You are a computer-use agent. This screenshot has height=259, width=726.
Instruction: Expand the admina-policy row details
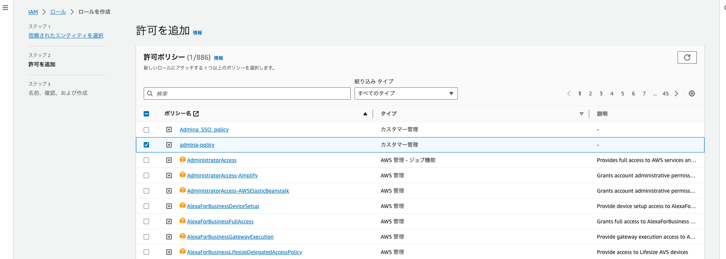pos(169,145)
